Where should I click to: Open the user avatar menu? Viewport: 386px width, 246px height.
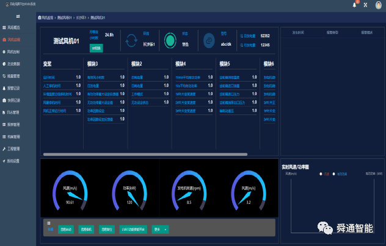pyautogui.click(x=379, y=5)
